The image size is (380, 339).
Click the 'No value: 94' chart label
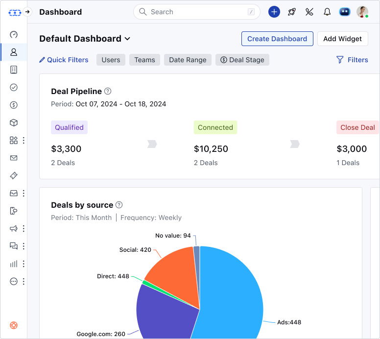click(x=173, y=236)
